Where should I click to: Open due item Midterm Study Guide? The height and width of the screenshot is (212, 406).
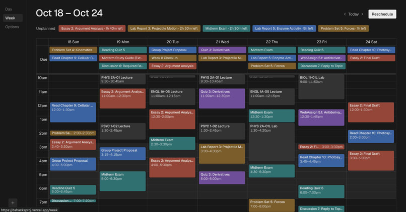pos(123,58)
